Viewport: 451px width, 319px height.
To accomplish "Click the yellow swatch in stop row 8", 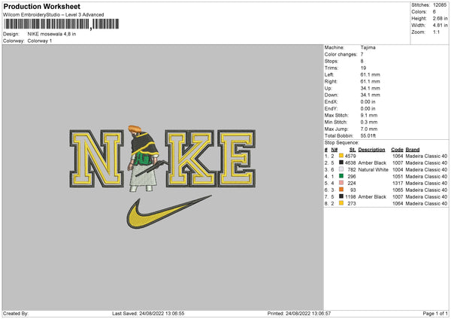I will coord(341,203).
